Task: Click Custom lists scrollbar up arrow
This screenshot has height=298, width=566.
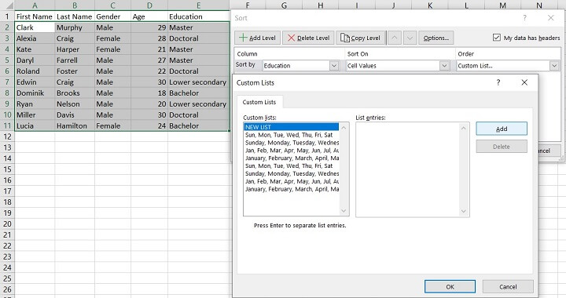Action: click(x=344, y=128)
